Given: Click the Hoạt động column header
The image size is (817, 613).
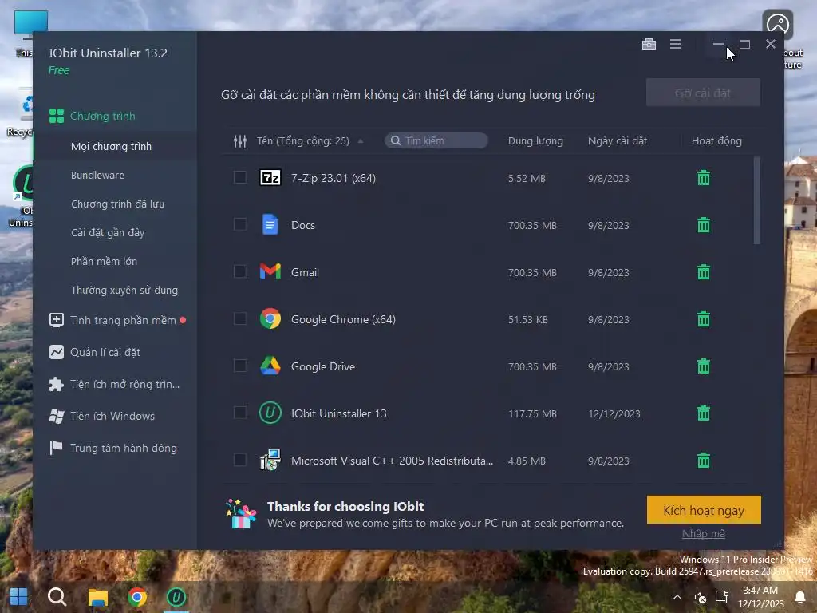Looking at the screenshot, I should 716,140.
